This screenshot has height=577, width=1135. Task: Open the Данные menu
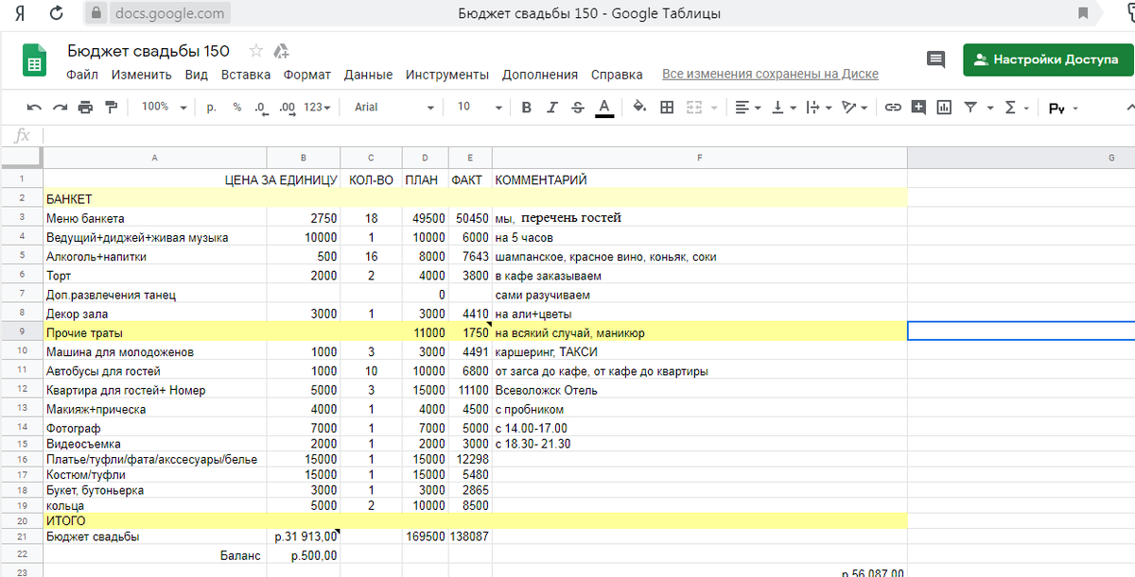tap(368, 75)
